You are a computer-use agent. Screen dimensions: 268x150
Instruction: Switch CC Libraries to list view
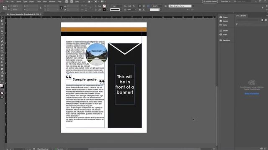click(266, 20)
